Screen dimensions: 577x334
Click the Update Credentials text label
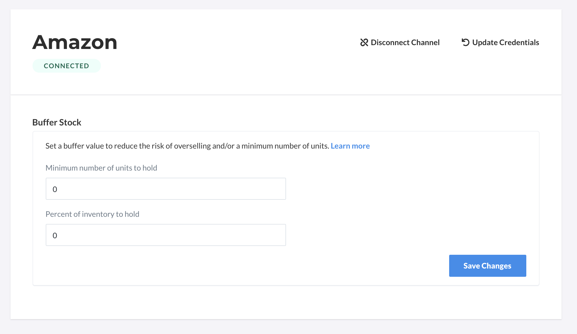(506, 42)
